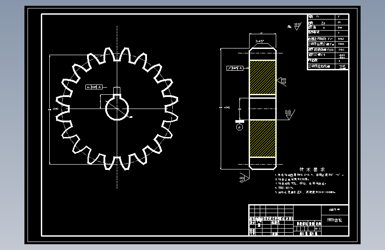This screenshot has width=385, height=250.
Task: Select the precision grade value 7 cell
Action: 342,33
